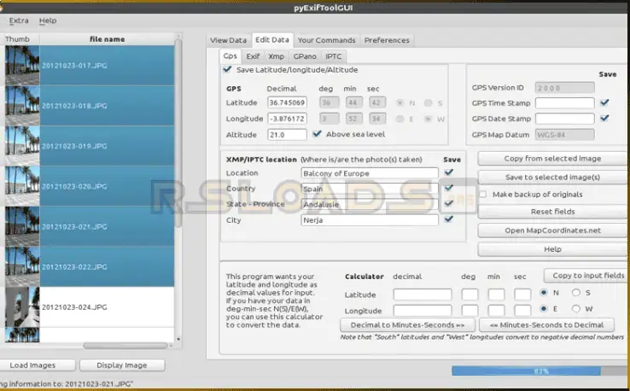This screenshot has height=391, width=630.
Task: Select thumbnail of 20121023-024.JPG
Action: 20,306
